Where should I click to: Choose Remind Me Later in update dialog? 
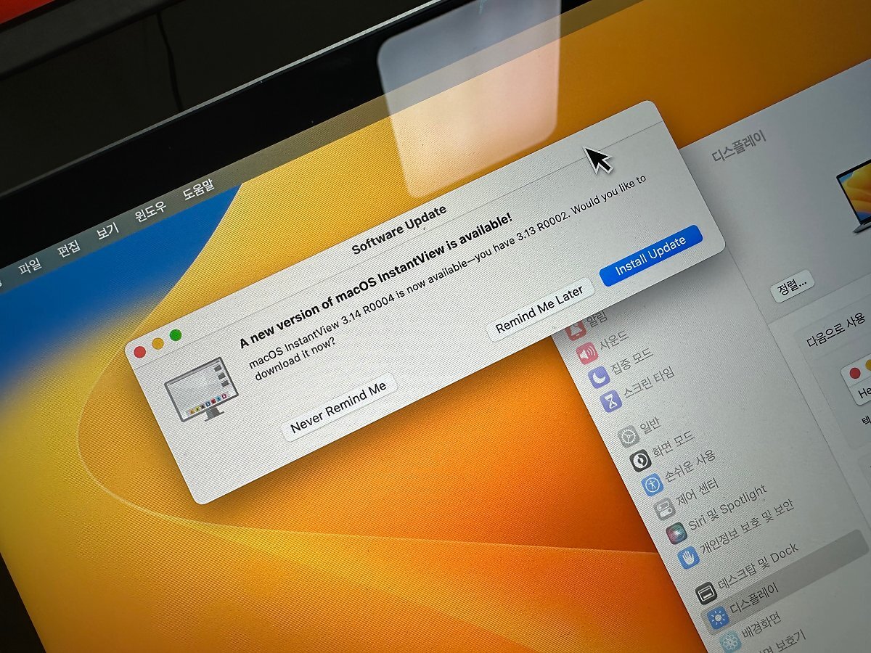coord(539,309)
